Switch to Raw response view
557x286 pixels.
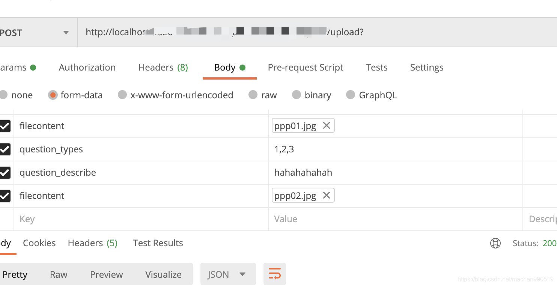[58, 274]
